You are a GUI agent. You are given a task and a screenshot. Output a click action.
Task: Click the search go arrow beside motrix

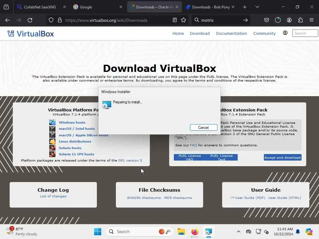point(245,20)
